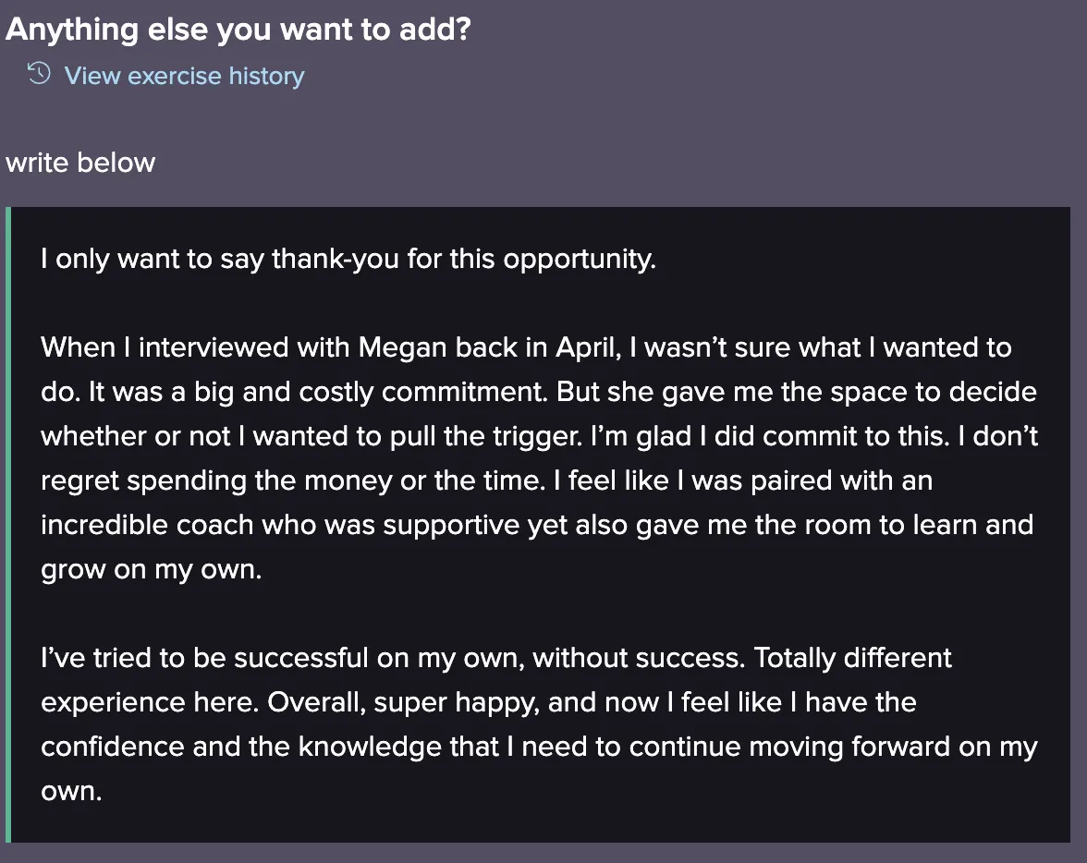Click the "Anything else you want to add?" heading
Viewport: 1087px width, 863px height.
tap(238, 30)
